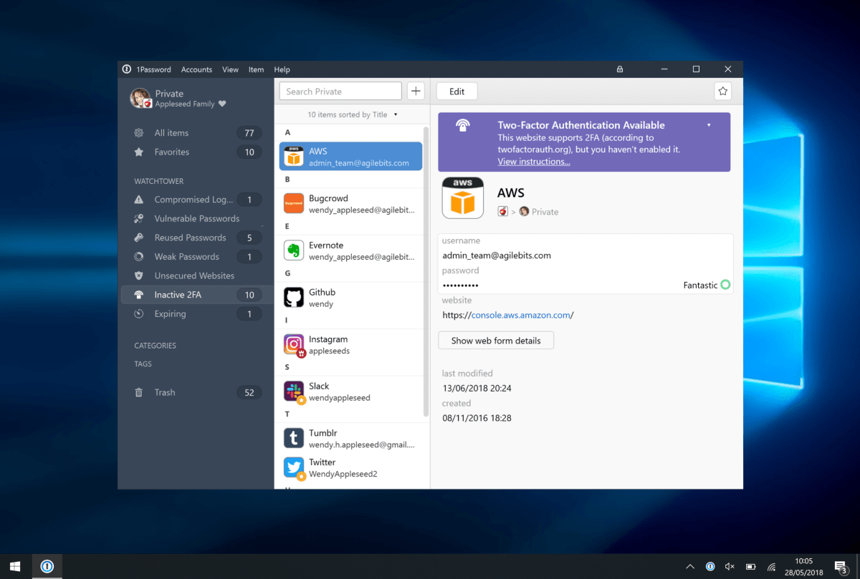Click the 1Password system tray icon
The width and height of the screenshot is (860, 579).
710,567
